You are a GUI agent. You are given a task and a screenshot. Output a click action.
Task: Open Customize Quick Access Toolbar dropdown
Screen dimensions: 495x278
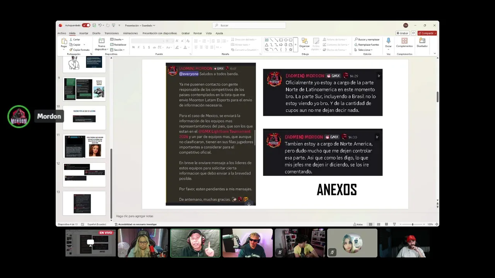coord(119,25)
